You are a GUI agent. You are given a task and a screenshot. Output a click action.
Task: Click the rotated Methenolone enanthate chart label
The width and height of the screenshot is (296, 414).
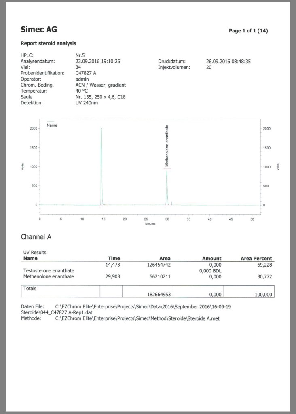coord(167,146)
